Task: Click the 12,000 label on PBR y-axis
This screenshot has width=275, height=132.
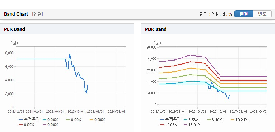Action: [152, 70]
